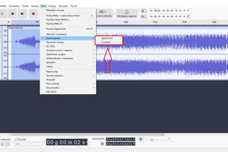
Task: Click the Efekt menu in menu bar
Action: pos(43,6)
